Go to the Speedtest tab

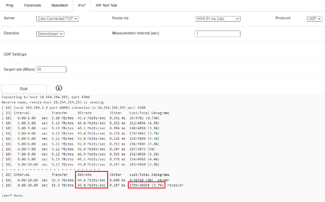[x=61, y=4]
